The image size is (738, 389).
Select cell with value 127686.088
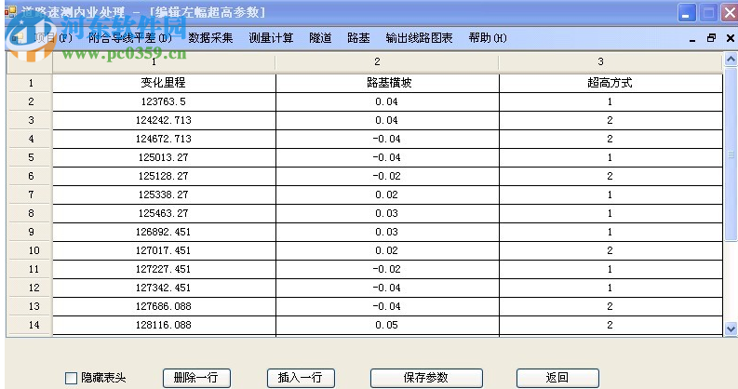[164, 307]
